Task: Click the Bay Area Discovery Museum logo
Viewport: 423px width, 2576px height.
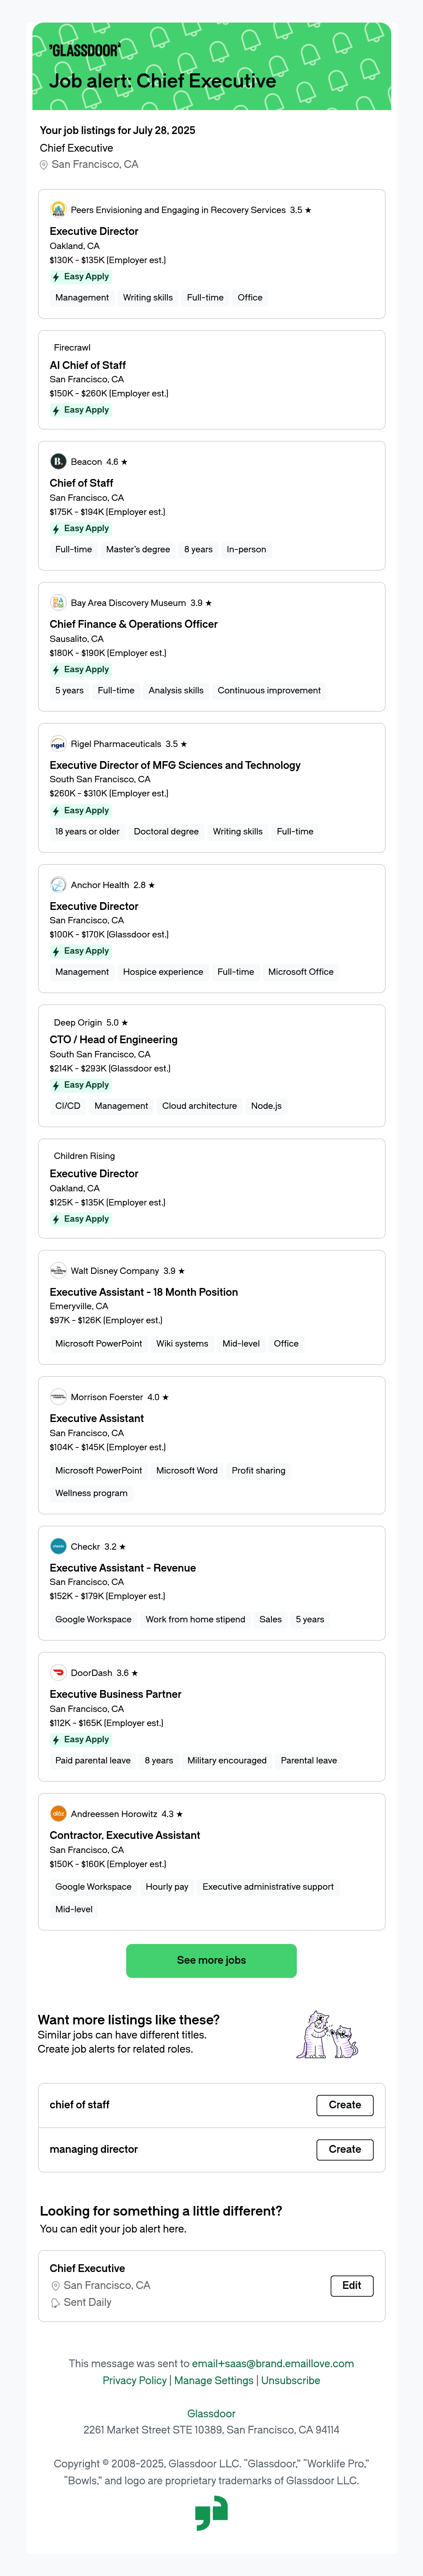Action: pyautogui.click(x=58, y=603)
